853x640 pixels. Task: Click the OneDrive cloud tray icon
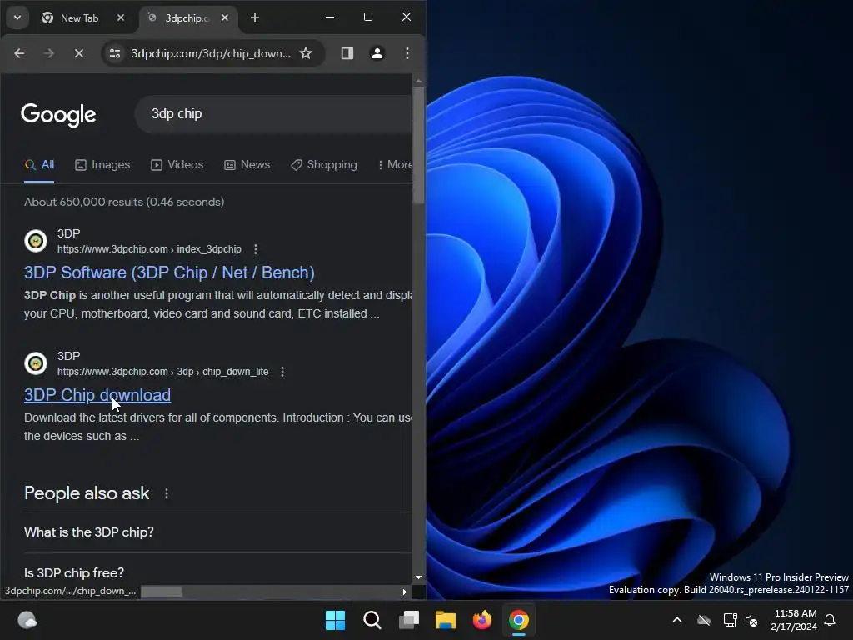tap(704, 620)
